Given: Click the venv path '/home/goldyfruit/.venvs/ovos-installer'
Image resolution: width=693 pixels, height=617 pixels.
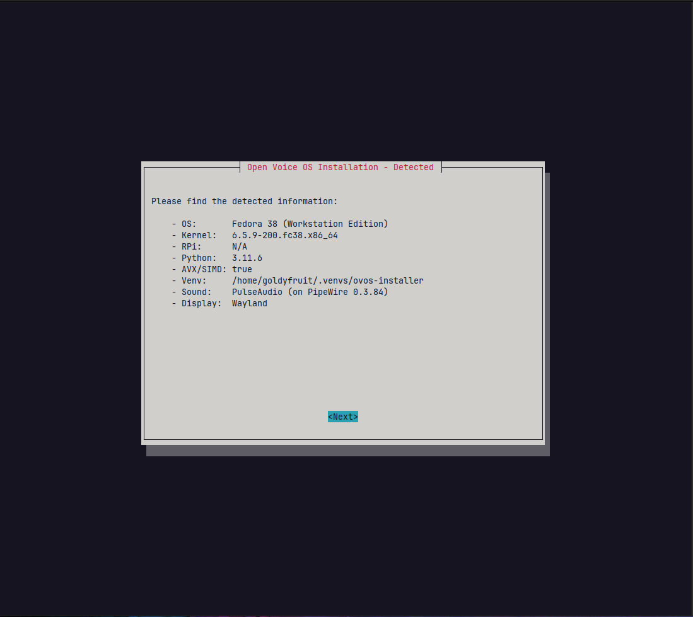Looking at the screenshot, I should click(x=327, y=281).
